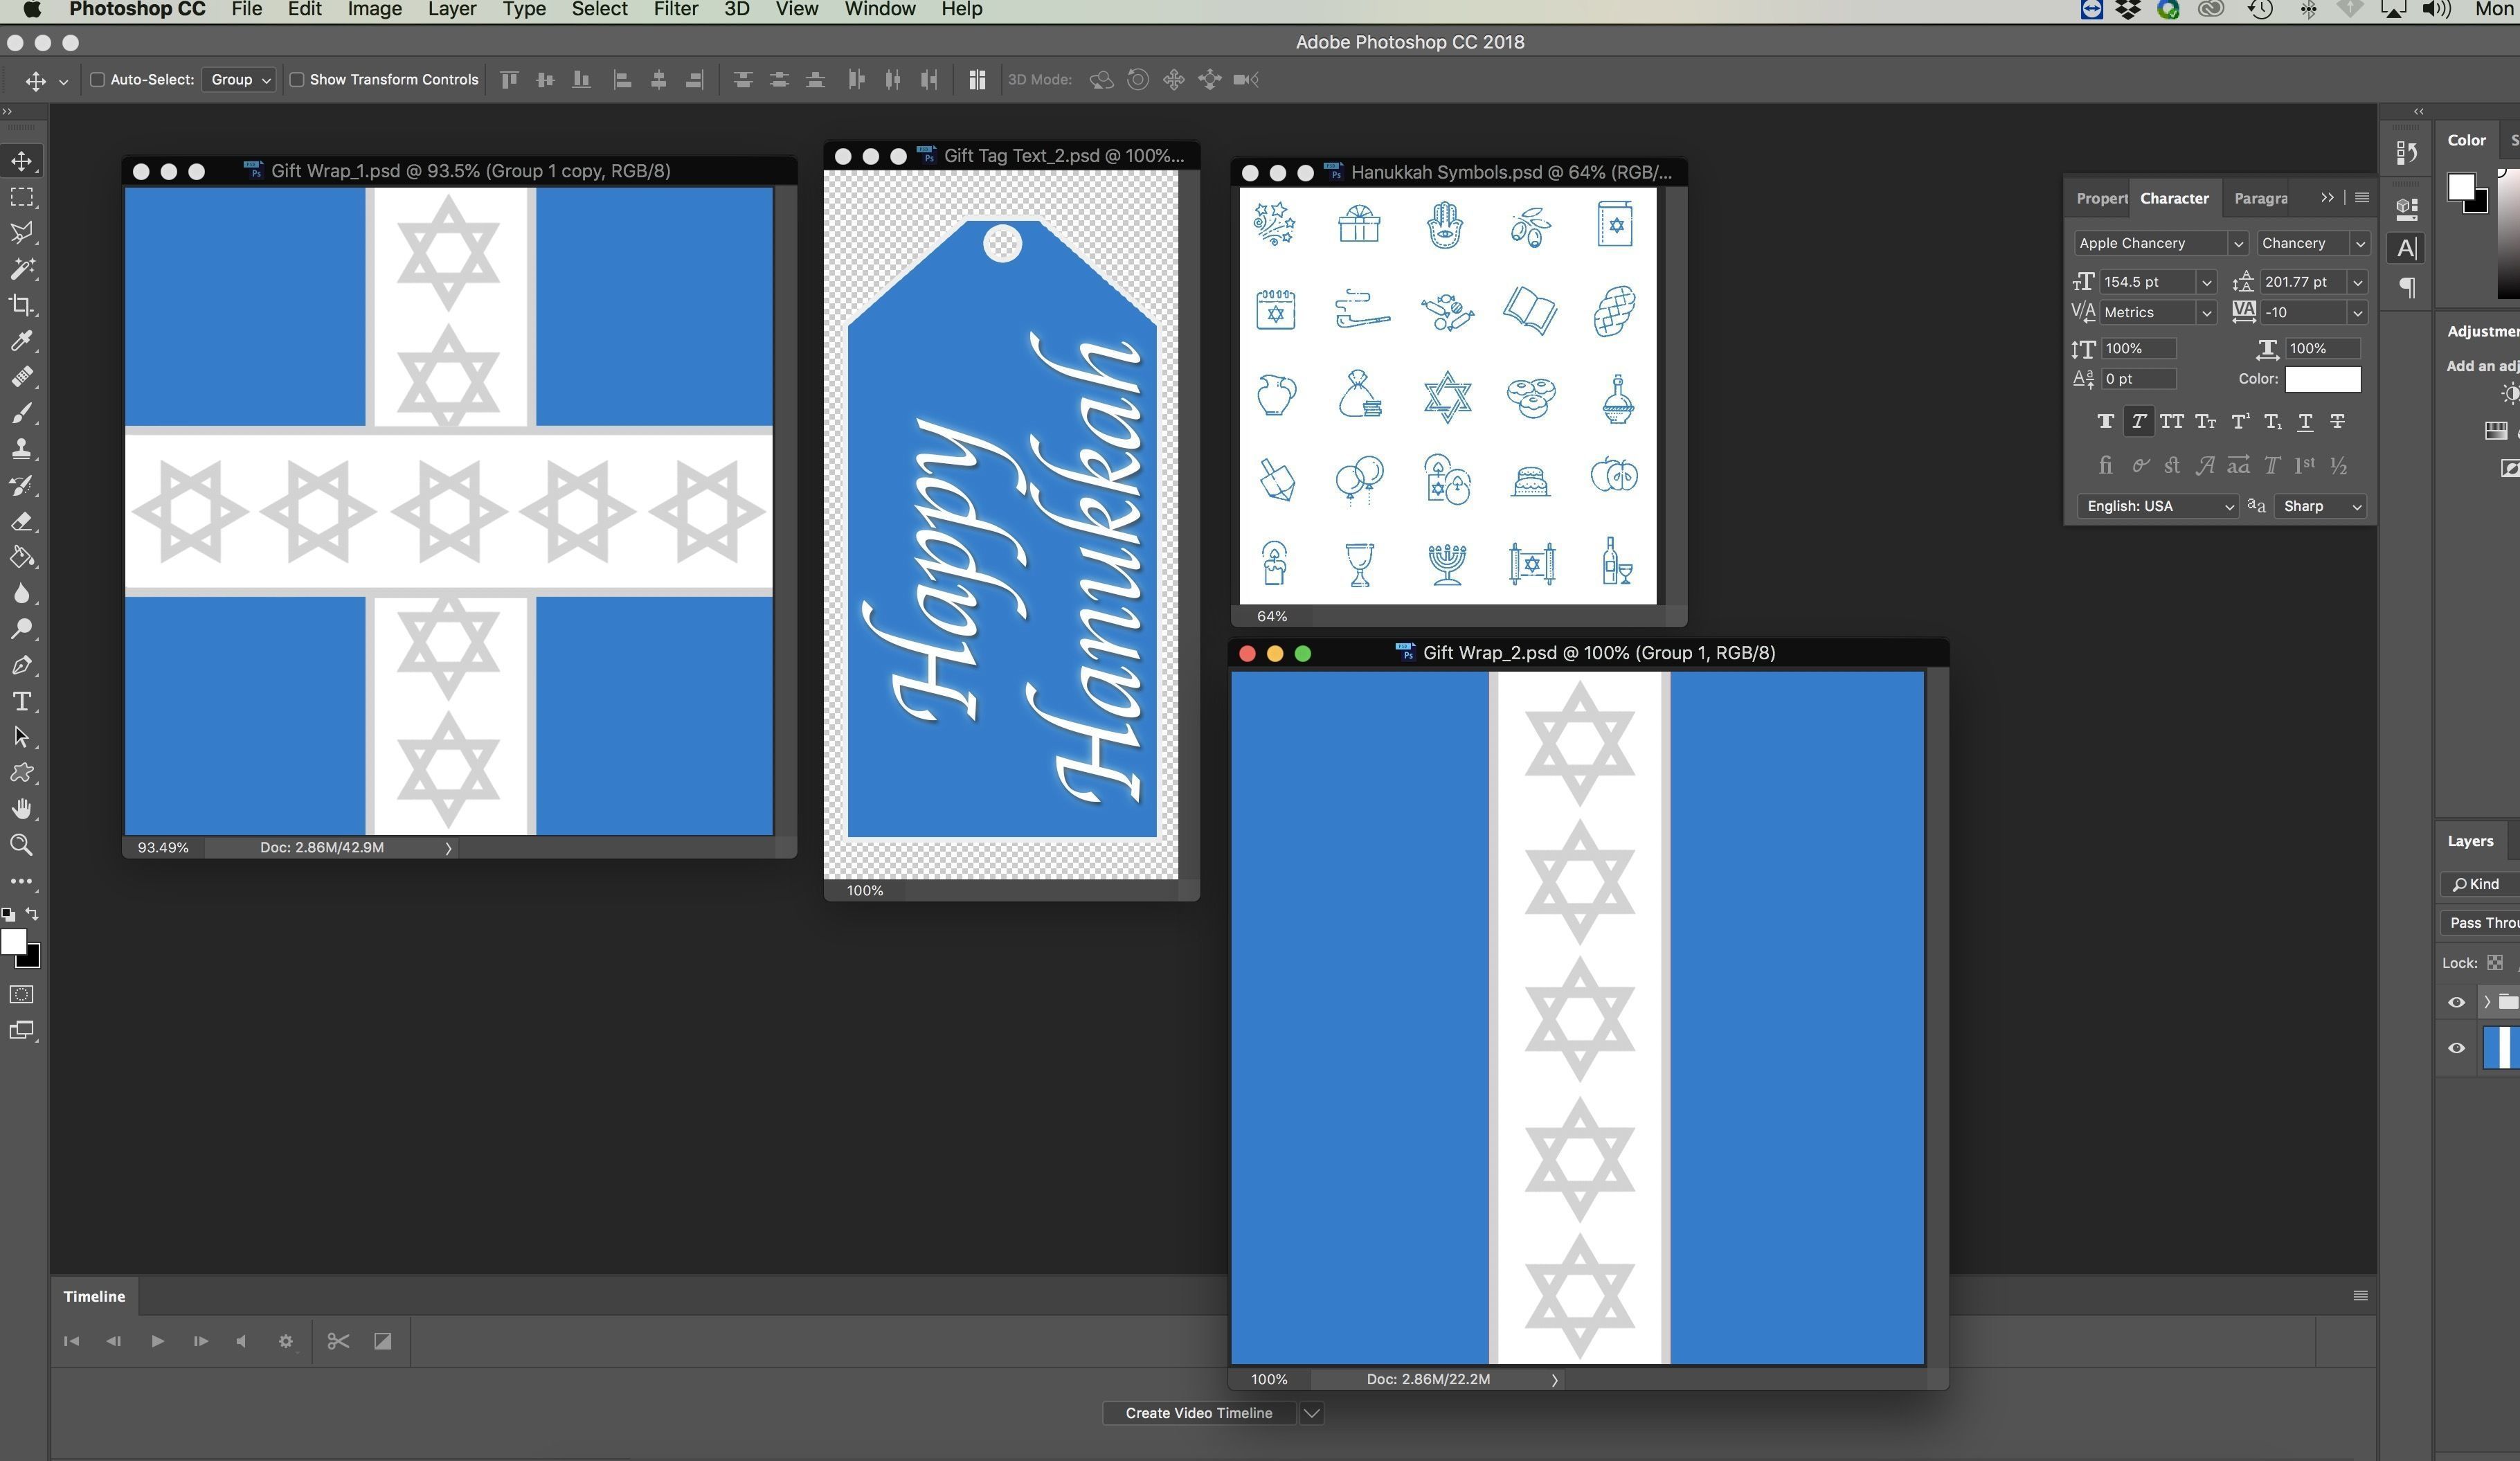This screenshot has height=1461, width=2520.
Task: Toggle Quick Mask mode
Action: (21, 994)
